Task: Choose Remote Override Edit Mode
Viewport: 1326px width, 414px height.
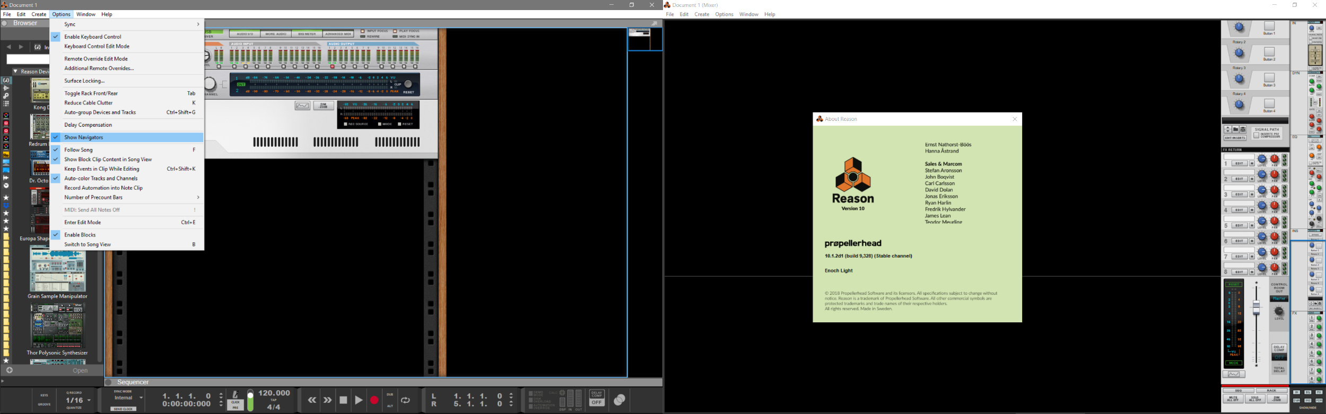Action: click(x=127, y=59)
